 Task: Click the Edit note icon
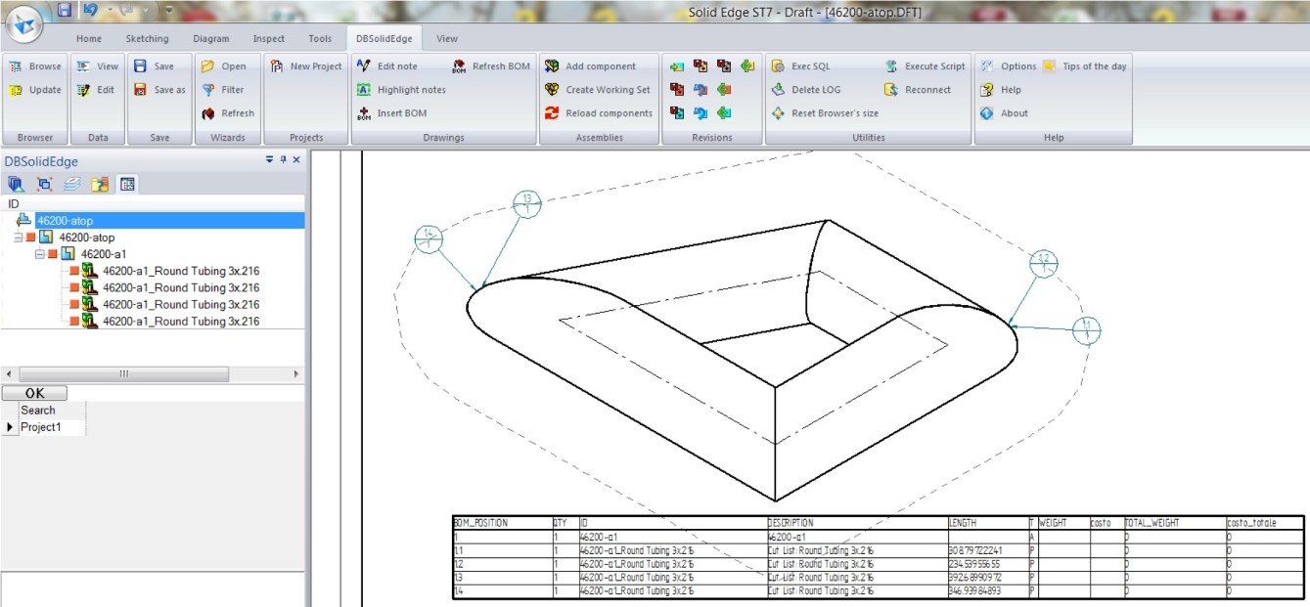tap(364, 66)
